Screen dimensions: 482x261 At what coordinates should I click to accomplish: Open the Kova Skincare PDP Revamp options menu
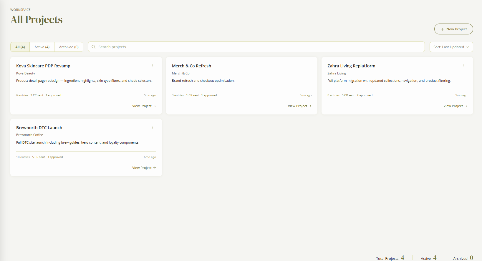153,66
